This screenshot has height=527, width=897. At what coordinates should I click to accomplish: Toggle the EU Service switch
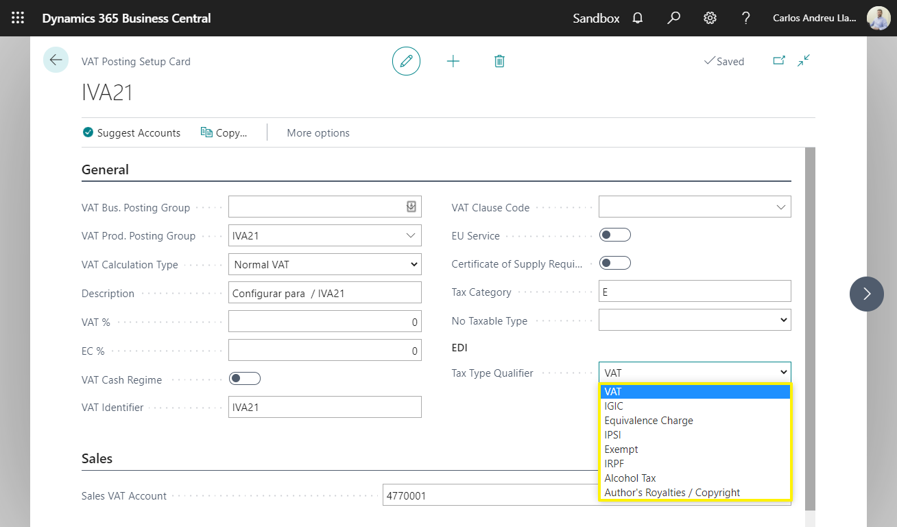tap(614, 235)
